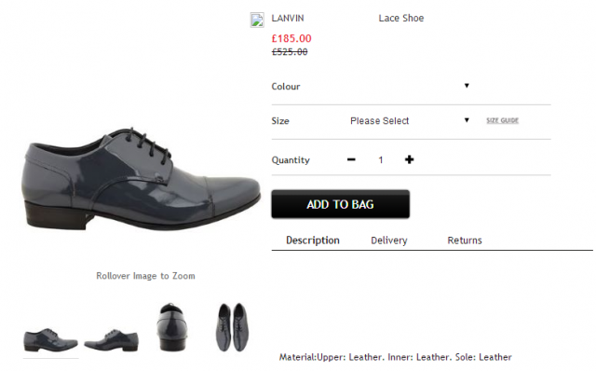
Task: Switch to the Description tab
Action: click(x=313, y=240)
